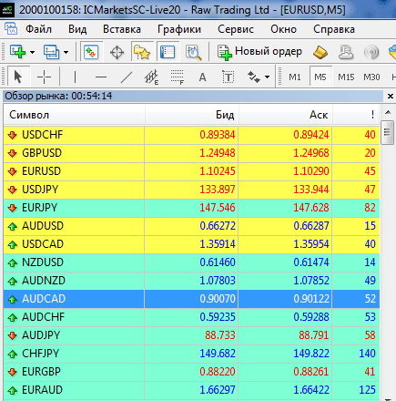The image size is (396, 401).
Task: Click the Profiles icon
Action: (x=52, y=52)
